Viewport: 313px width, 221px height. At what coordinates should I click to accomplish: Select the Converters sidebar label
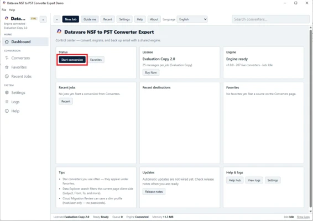tap(20, 58)
